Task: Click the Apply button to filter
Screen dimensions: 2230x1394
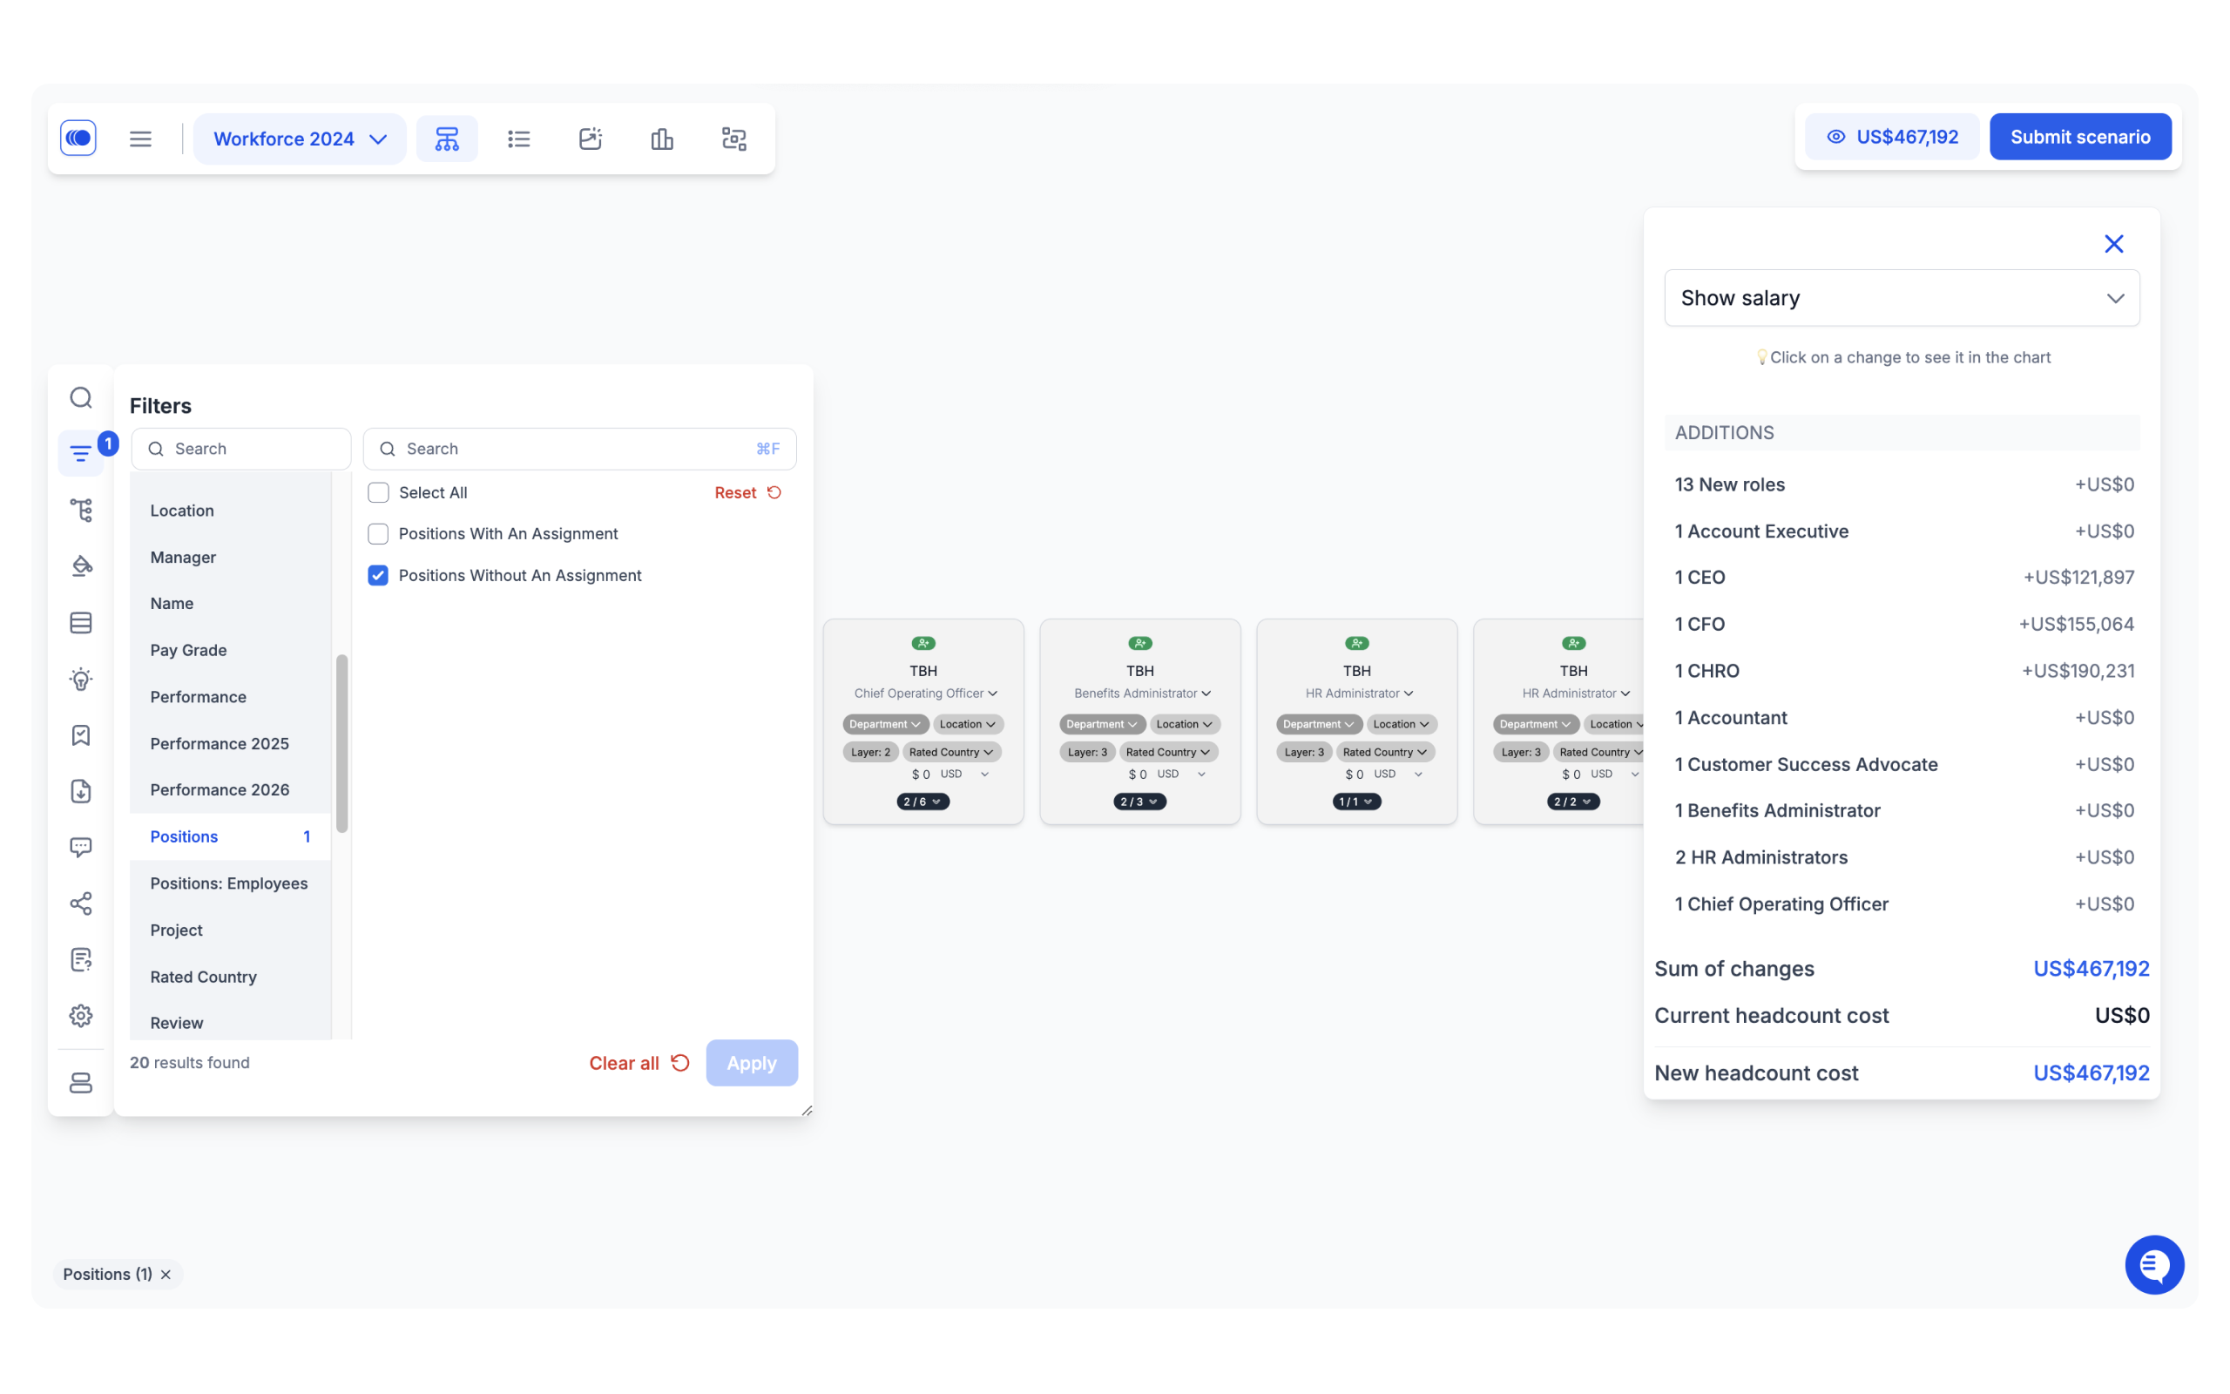Action: [x=752, y=1061]
